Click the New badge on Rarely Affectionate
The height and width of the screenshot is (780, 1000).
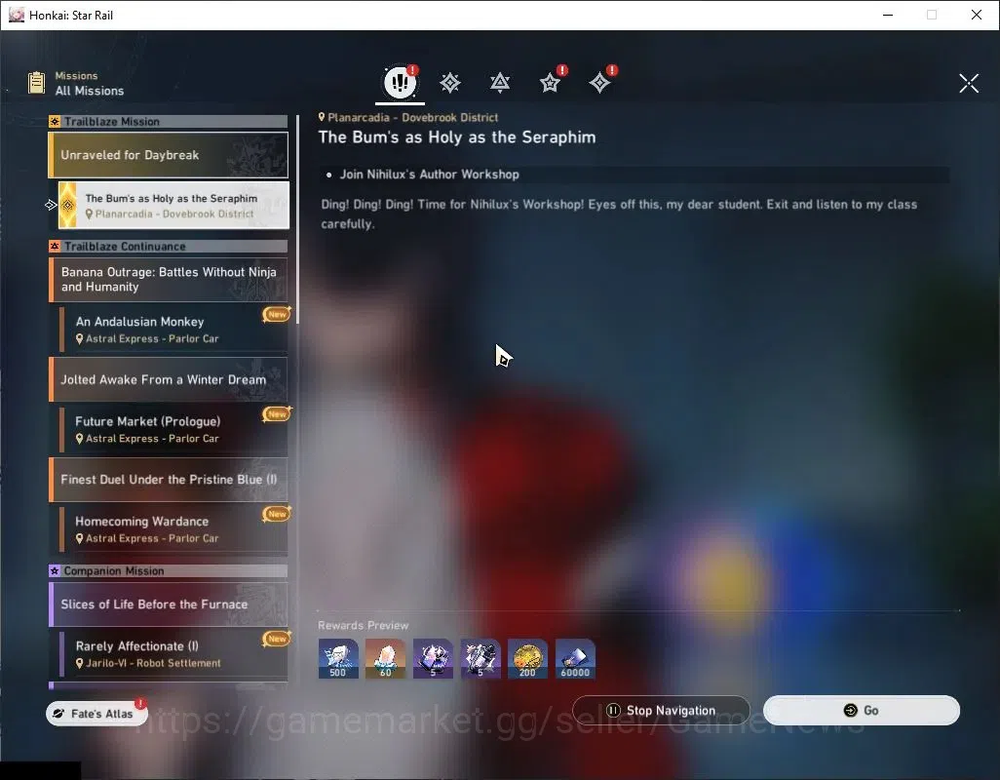click(x=277, y=639)
